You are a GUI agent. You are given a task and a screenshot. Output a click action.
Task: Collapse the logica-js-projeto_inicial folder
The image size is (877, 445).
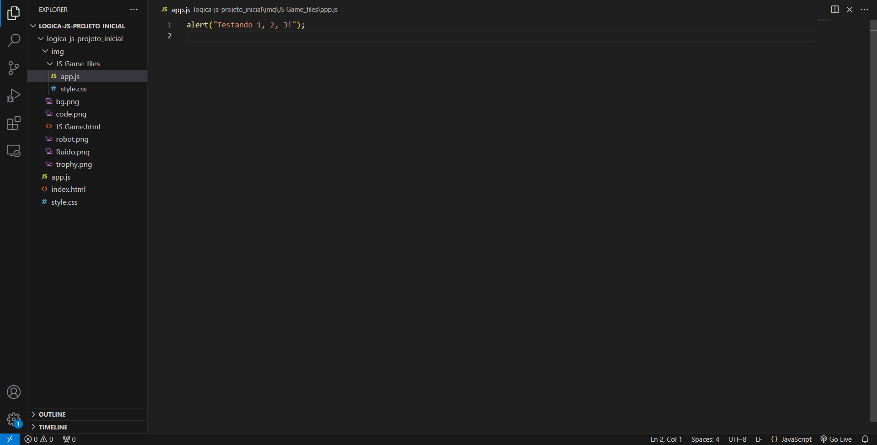87,39
